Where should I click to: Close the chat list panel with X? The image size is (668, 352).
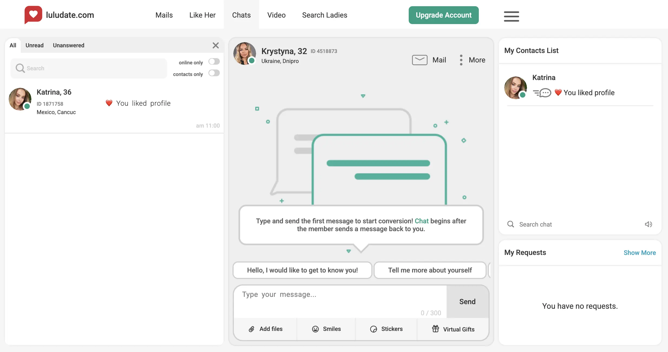point(215,45)
